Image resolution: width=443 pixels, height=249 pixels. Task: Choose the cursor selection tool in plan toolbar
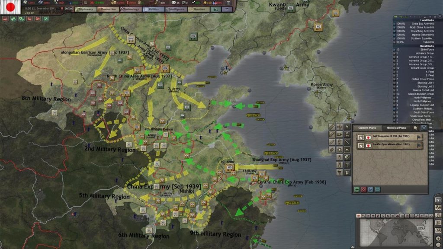pos(347,127)
